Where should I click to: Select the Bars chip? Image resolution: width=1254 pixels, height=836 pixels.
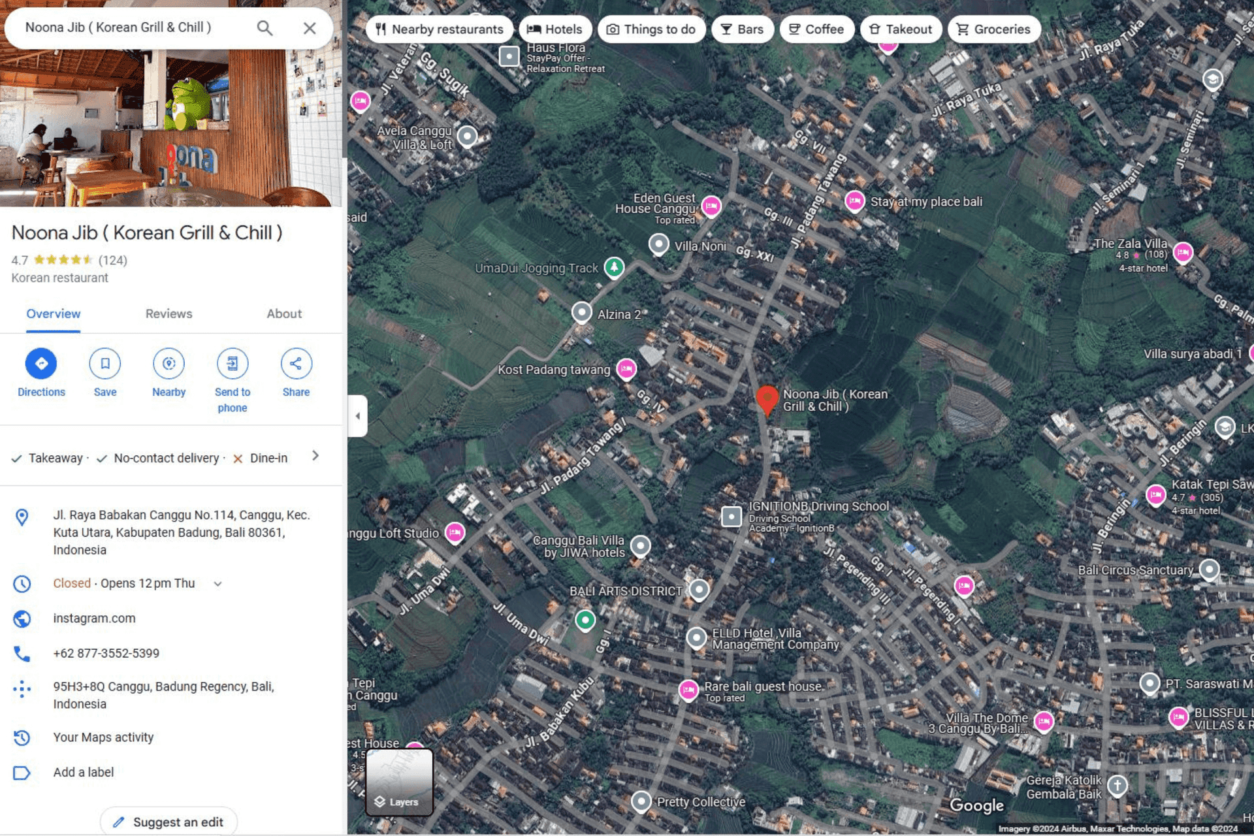(742, 29)
